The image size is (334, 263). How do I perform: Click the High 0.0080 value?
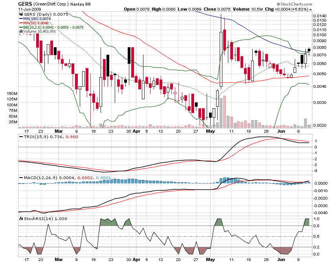[x=163, y=9]
